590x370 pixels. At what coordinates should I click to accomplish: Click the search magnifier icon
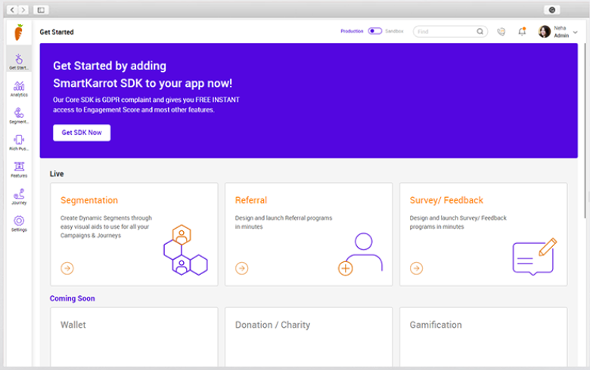(480, 32)
